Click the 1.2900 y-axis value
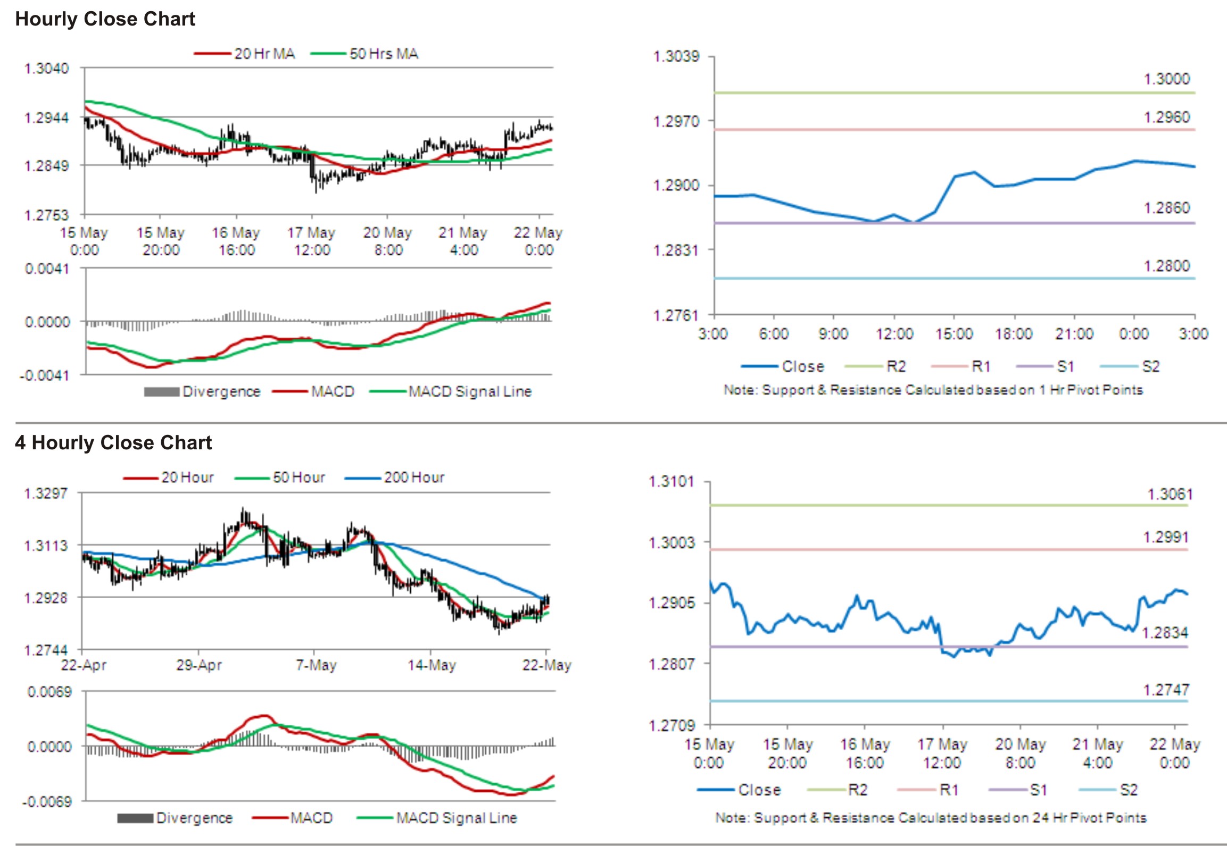The width and height of the screenshot is (1227, 846). (x=676, y=186)
